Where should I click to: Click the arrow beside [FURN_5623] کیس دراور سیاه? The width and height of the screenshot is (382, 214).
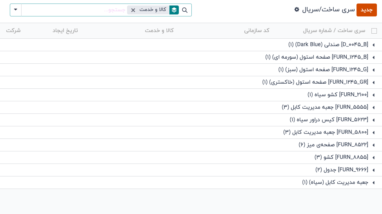(x=373, y=120)
